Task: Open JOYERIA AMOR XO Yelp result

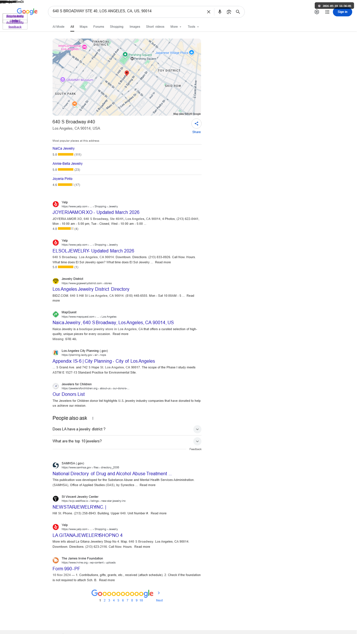Action: [x=96, y=212]
